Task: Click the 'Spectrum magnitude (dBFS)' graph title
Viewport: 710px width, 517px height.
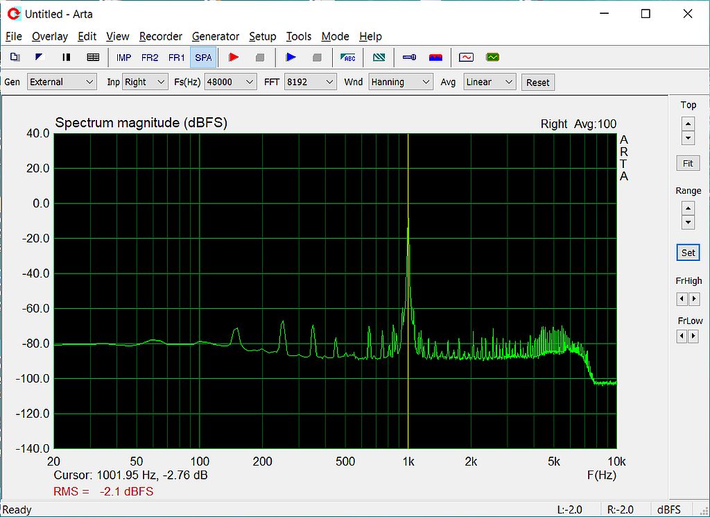Action: pos(141,123)
